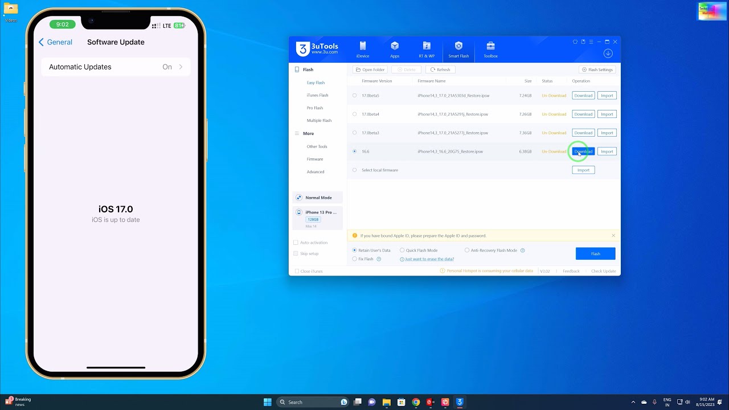This screenshot has width=729, height=410.
Task: Open RT & WP section
Action: click(427, 50)
